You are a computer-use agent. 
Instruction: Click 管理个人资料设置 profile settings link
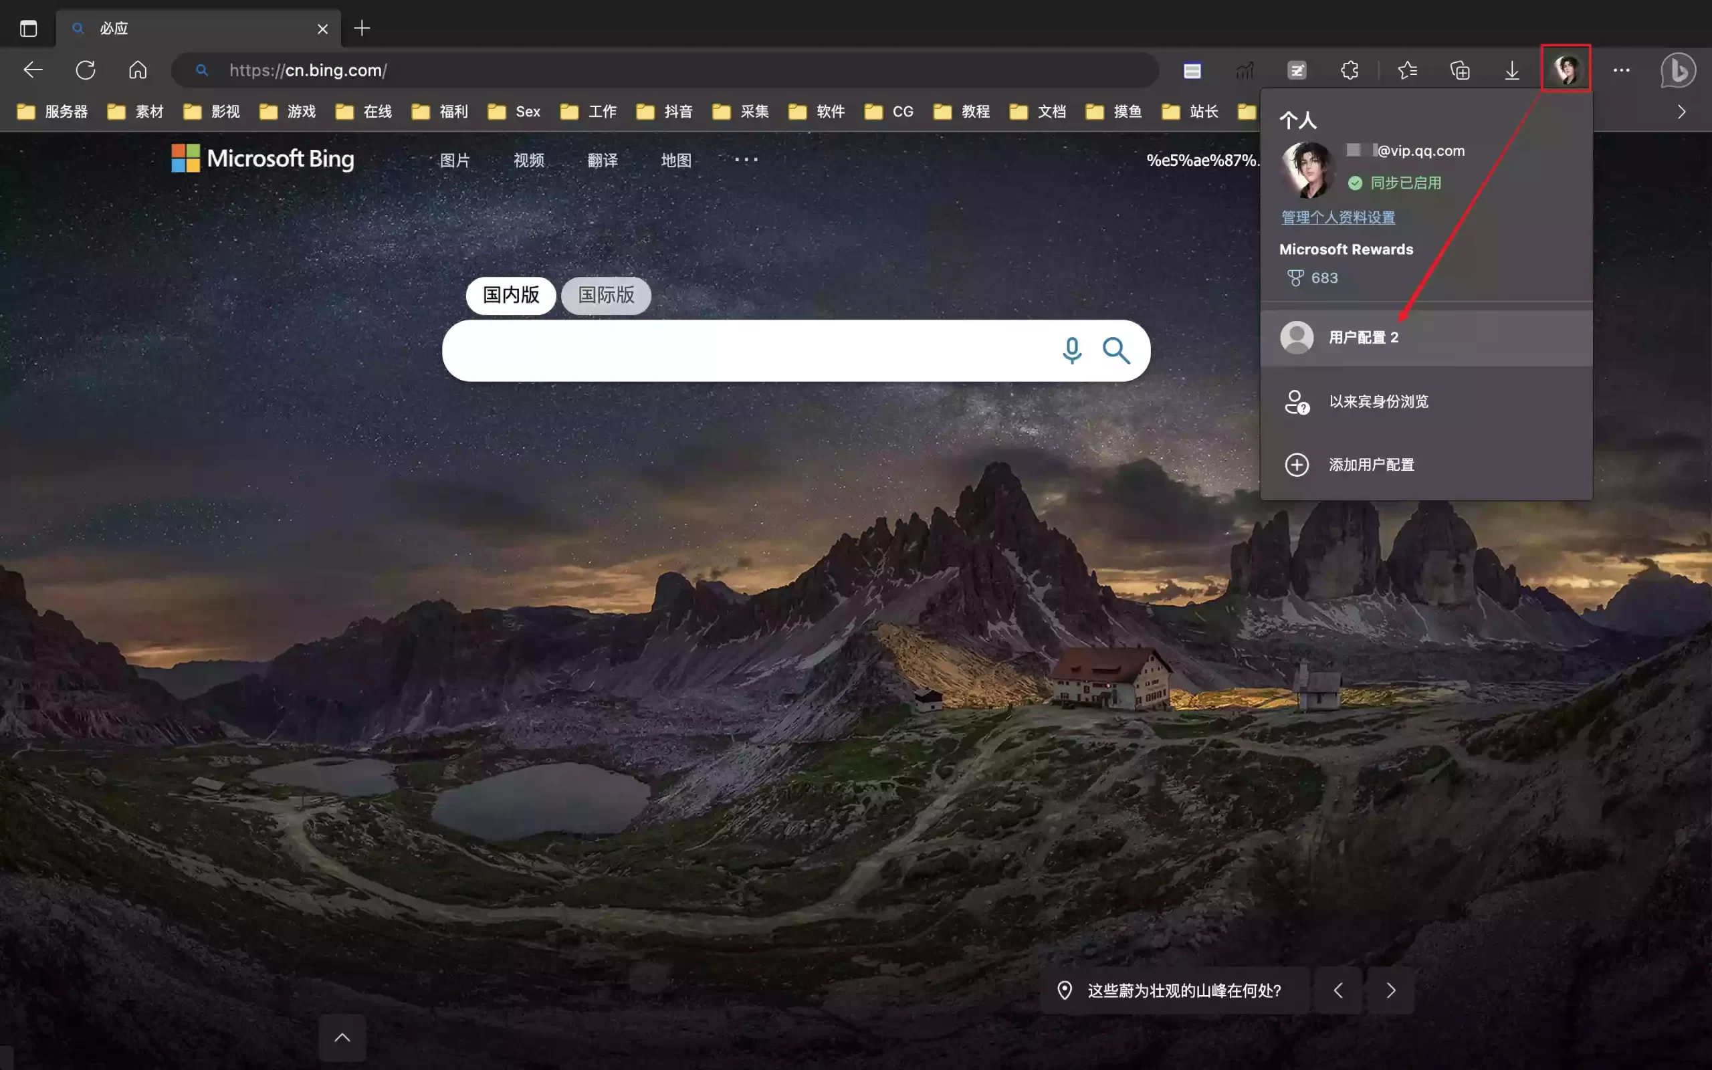(1339, 217)
